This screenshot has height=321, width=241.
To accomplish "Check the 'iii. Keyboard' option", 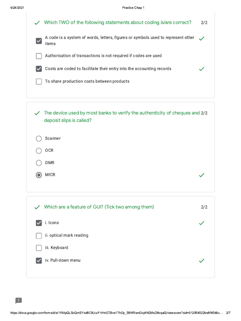I will pyautogui.click(x=39, y=248).
